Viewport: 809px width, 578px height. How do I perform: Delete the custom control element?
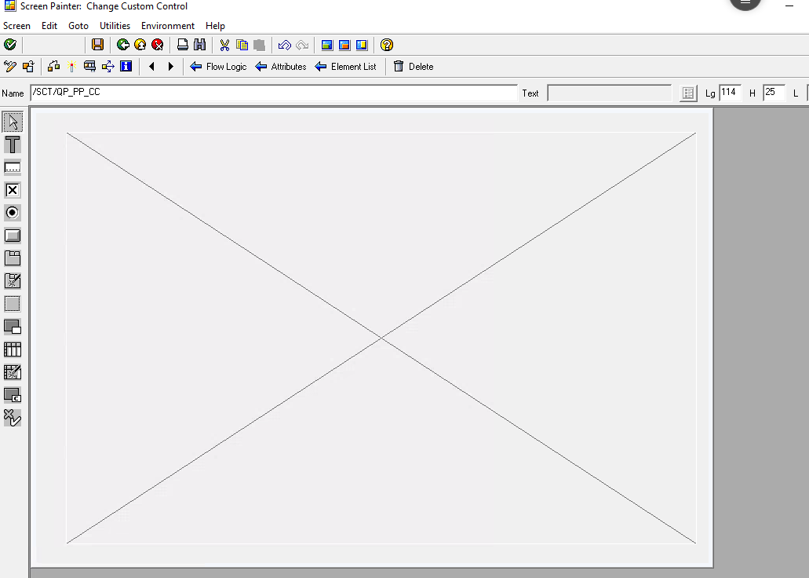pyautogui.click(x=414, y=67)
